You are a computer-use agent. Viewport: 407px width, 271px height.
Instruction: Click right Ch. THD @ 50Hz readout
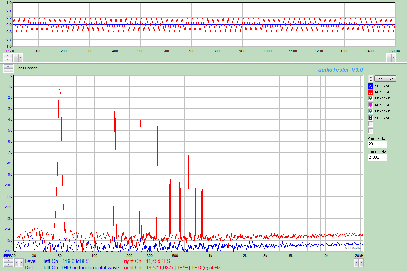[x=173, y=268]
